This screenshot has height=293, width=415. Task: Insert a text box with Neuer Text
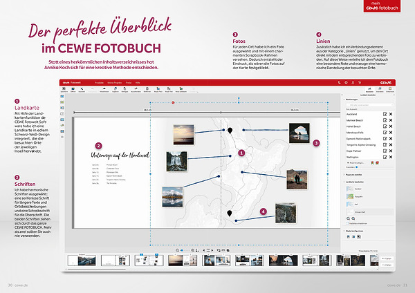coord(169,89)
